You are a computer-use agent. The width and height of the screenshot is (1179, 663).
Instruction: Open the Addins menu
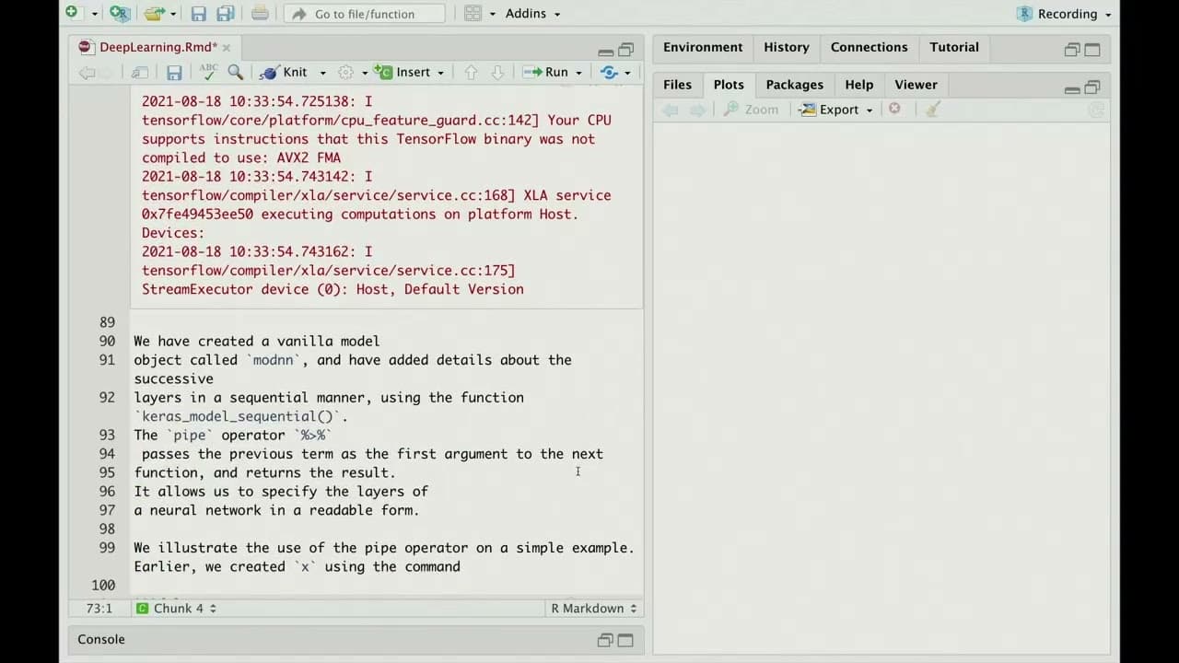(x=532, y=14)
